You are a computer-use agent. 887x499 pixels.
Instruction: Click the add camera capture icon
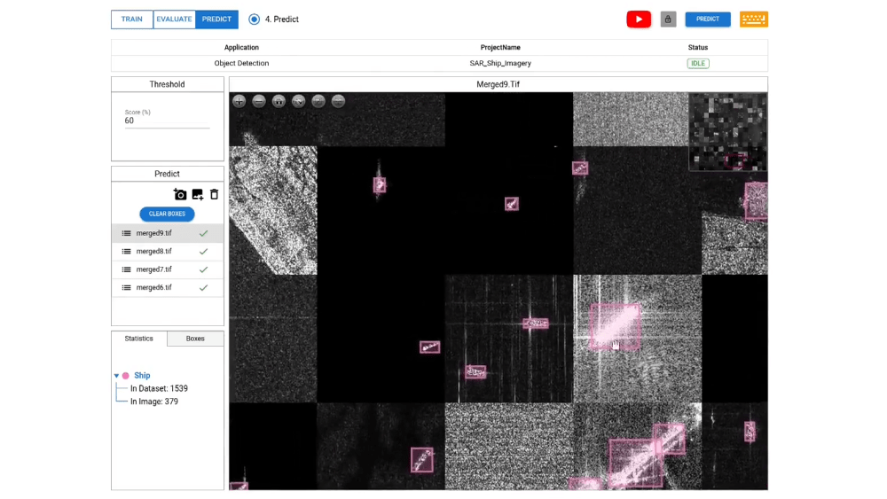pos(180,194)
